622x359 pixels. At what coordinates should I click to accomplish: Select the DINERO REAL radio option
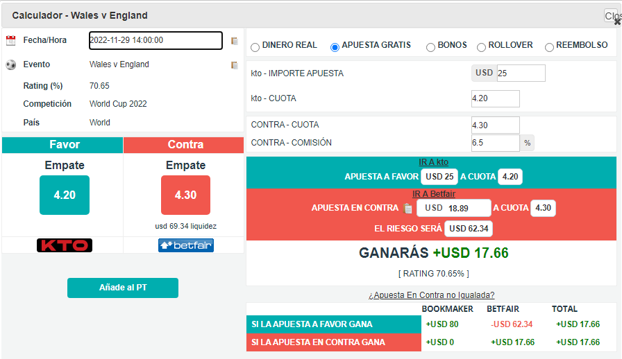tap(255, 47)
